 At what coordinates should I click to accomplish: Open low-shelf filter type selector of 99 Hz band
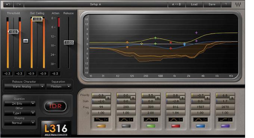pyautogui.click(x=101, y=120)
